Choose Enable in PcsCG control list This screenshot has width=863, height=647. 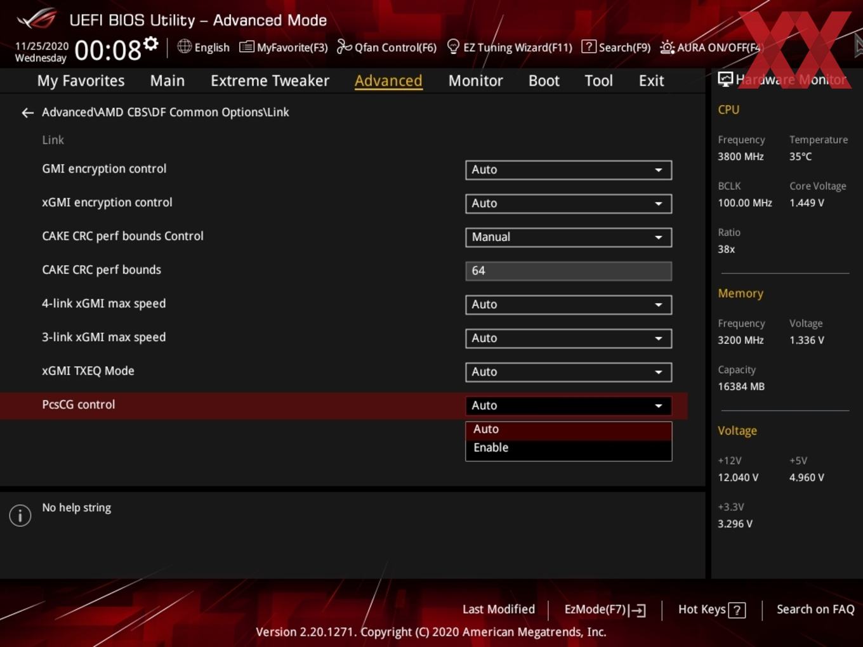click(x=569, y=448)
